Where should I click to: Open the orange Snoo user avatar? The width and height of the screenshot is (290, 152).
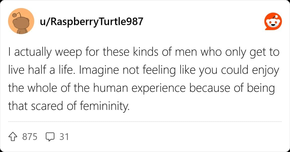tap(21, 21)
